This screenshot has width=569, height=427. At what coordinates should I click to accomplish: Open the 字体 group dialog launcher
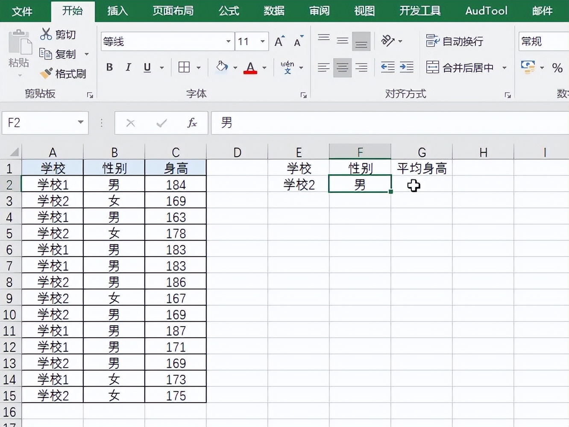(x=303, y=95)
